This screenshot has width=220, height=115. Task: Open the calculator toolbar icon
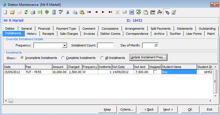coord(54,12)
